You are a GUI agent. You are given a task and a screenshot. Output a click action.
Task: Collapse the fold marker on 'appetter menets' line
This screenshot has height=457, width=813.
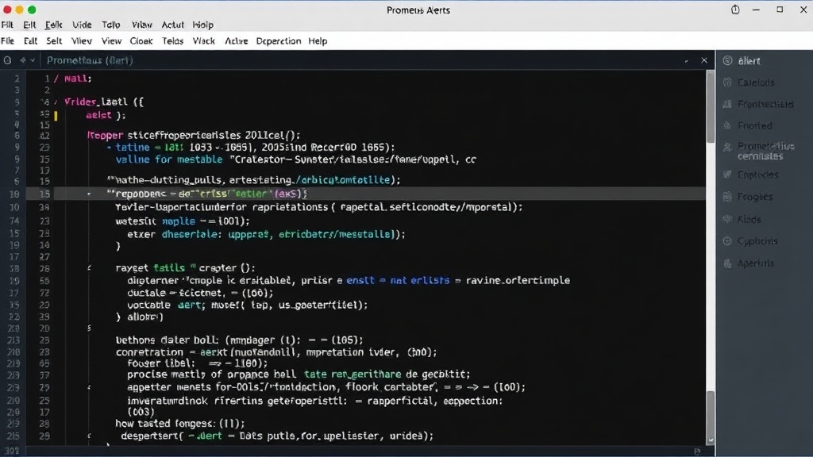click(x=89, y=387)
